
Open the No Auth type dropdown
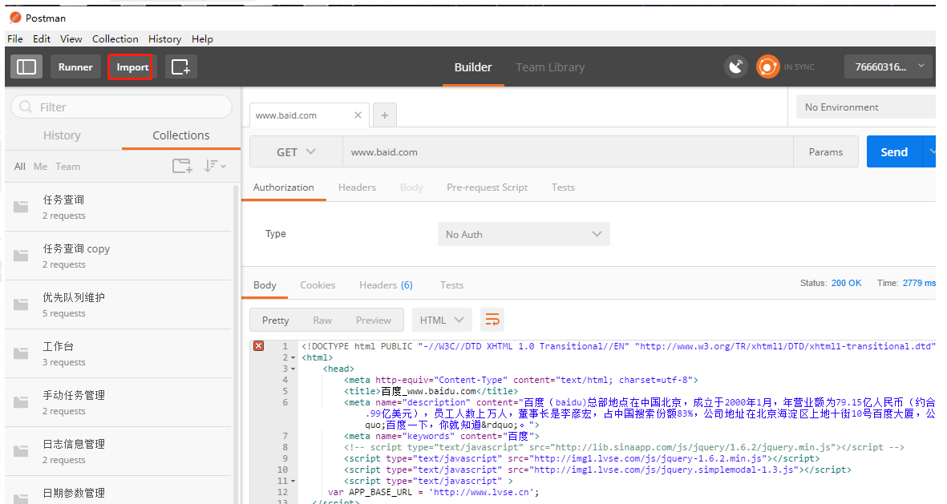pos(524,234)
